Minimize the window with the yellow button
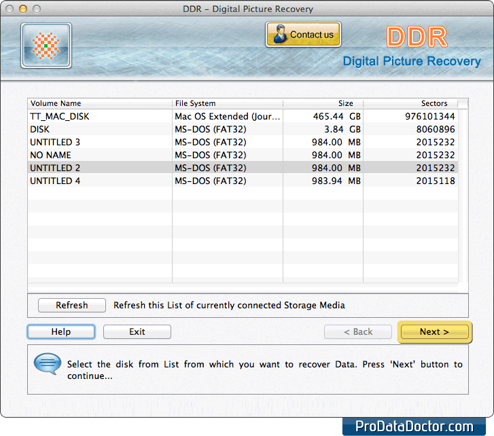This screenshot has height=436, width=494. pyautogui.click(x=23, y=9)
